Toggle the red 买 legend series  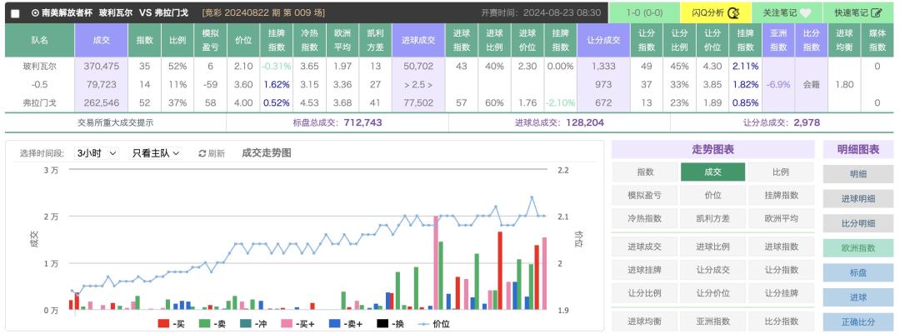pos(171,324)
